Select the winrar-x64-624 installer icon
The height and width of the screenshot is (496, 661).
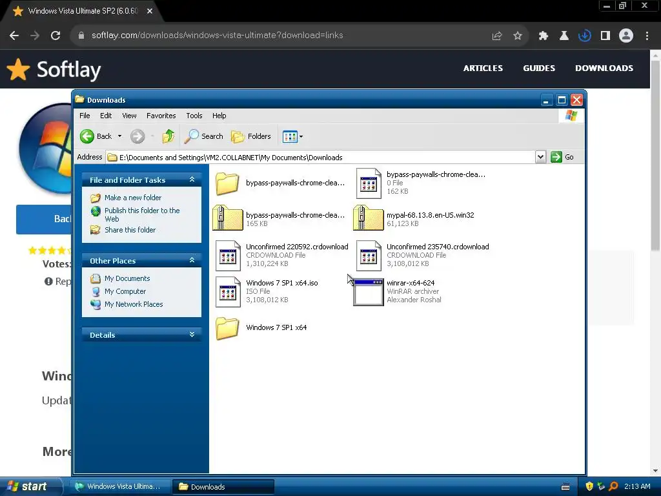[x=369, y=292]
